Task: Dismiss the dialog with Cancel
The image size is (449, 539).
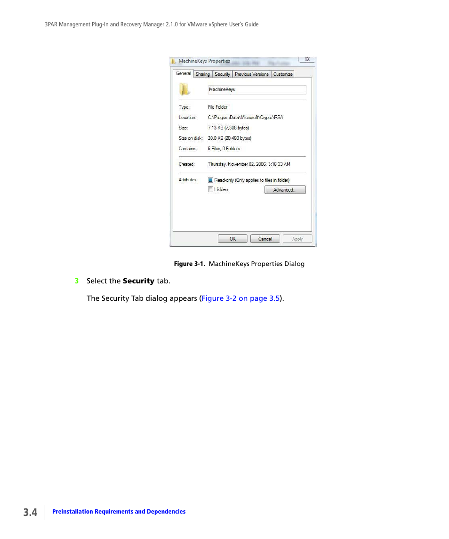Action: (265, 239)
